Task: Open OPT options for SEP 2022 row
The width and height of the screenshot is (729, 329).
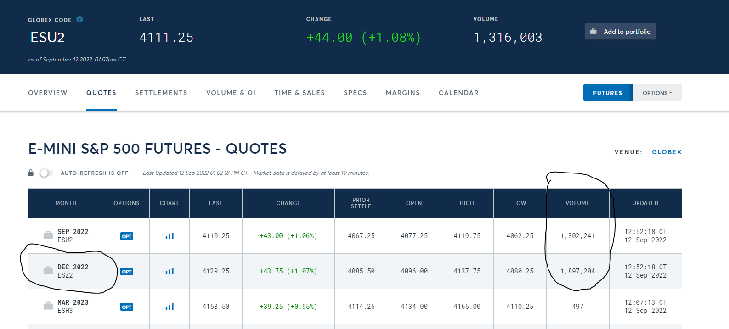Action: click(x=127, y=236)
